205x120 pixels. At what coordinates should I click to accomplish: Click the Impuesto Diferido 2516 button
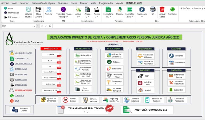click(50, 72)
